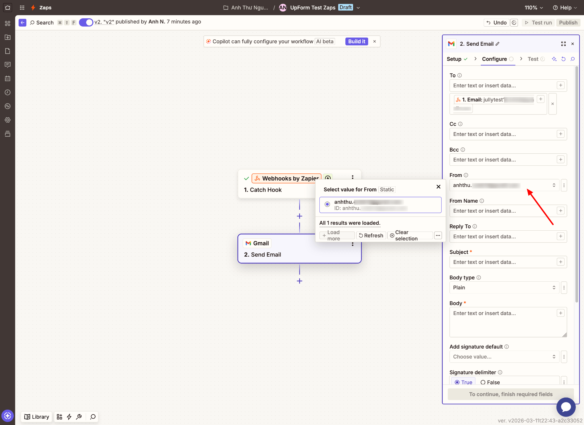This screenshot has width=584, height=425.
Task: Open Add signature default options dots
Action: (x=564, y=357)
